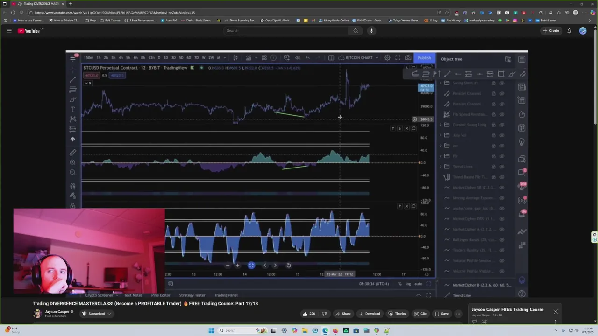Start bar replay with rewind icon
Image resolution: width=598 pixels, height=336 pixels.
click(298, 58)
